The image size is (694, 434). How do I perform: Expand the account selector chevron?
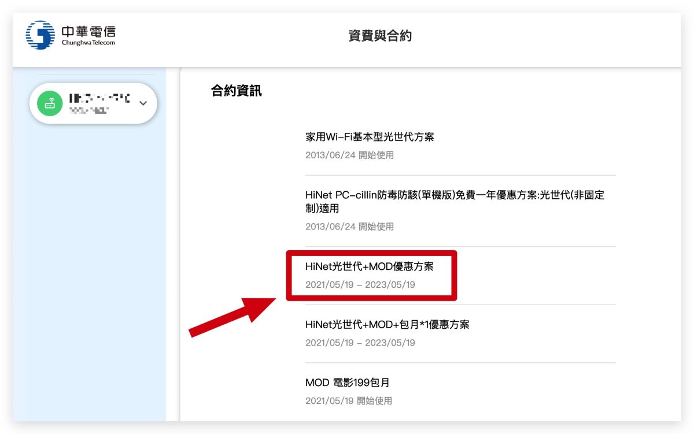pyautogui.click(x=143, y=103)
